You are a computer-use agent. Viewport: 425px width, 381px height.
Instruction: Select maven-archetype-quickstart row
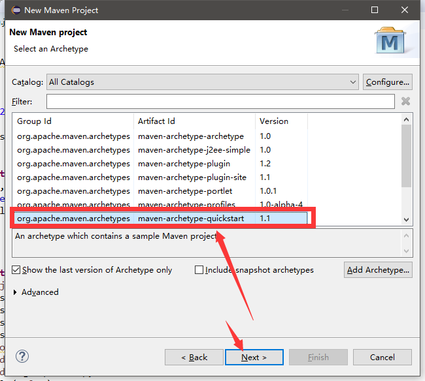pyautogui.click(x=160, y=218)
